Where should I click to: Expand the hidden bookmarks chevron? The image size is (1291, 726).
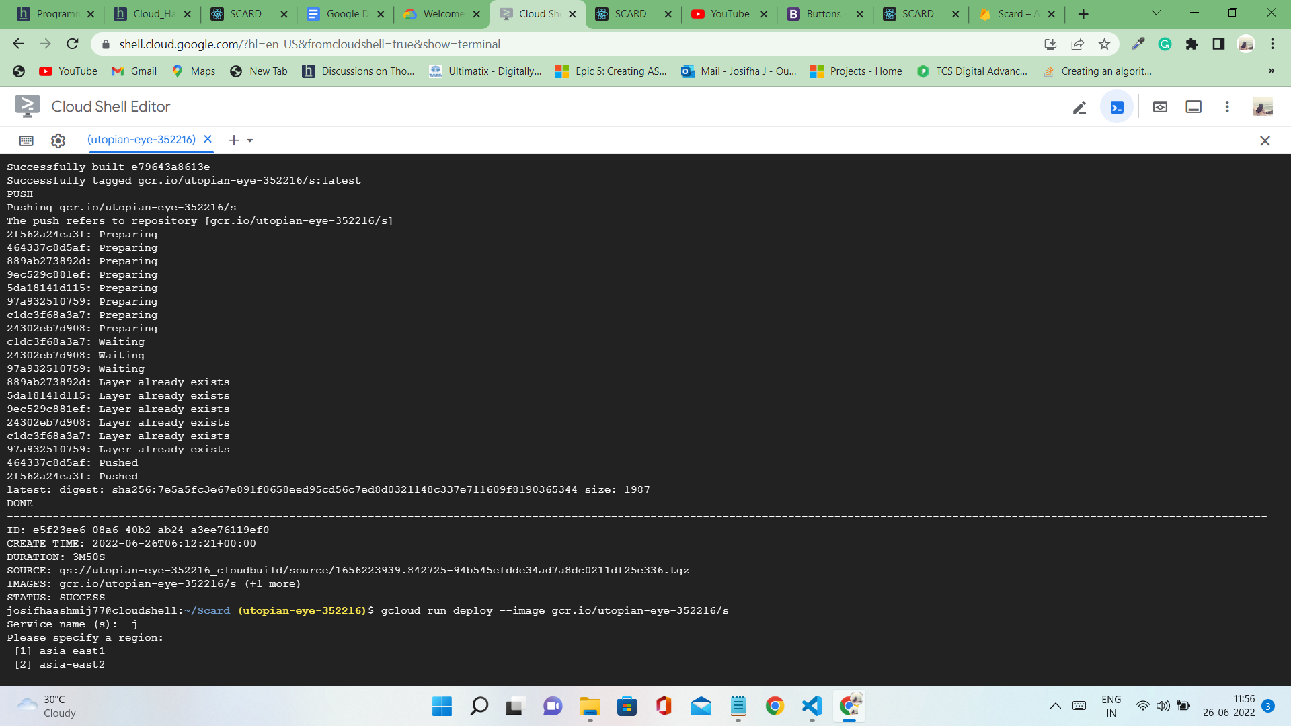pyautogui.click(x=1271, y=71)
